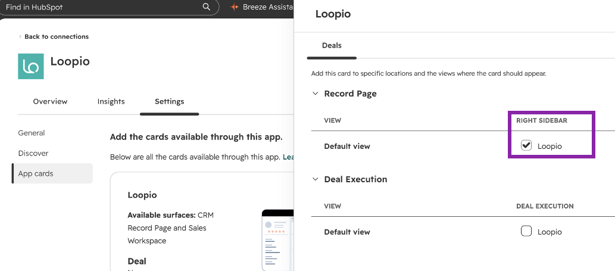Select the Deals tab in Loopio panel
615x271 pixels.
tap(332, 45)
